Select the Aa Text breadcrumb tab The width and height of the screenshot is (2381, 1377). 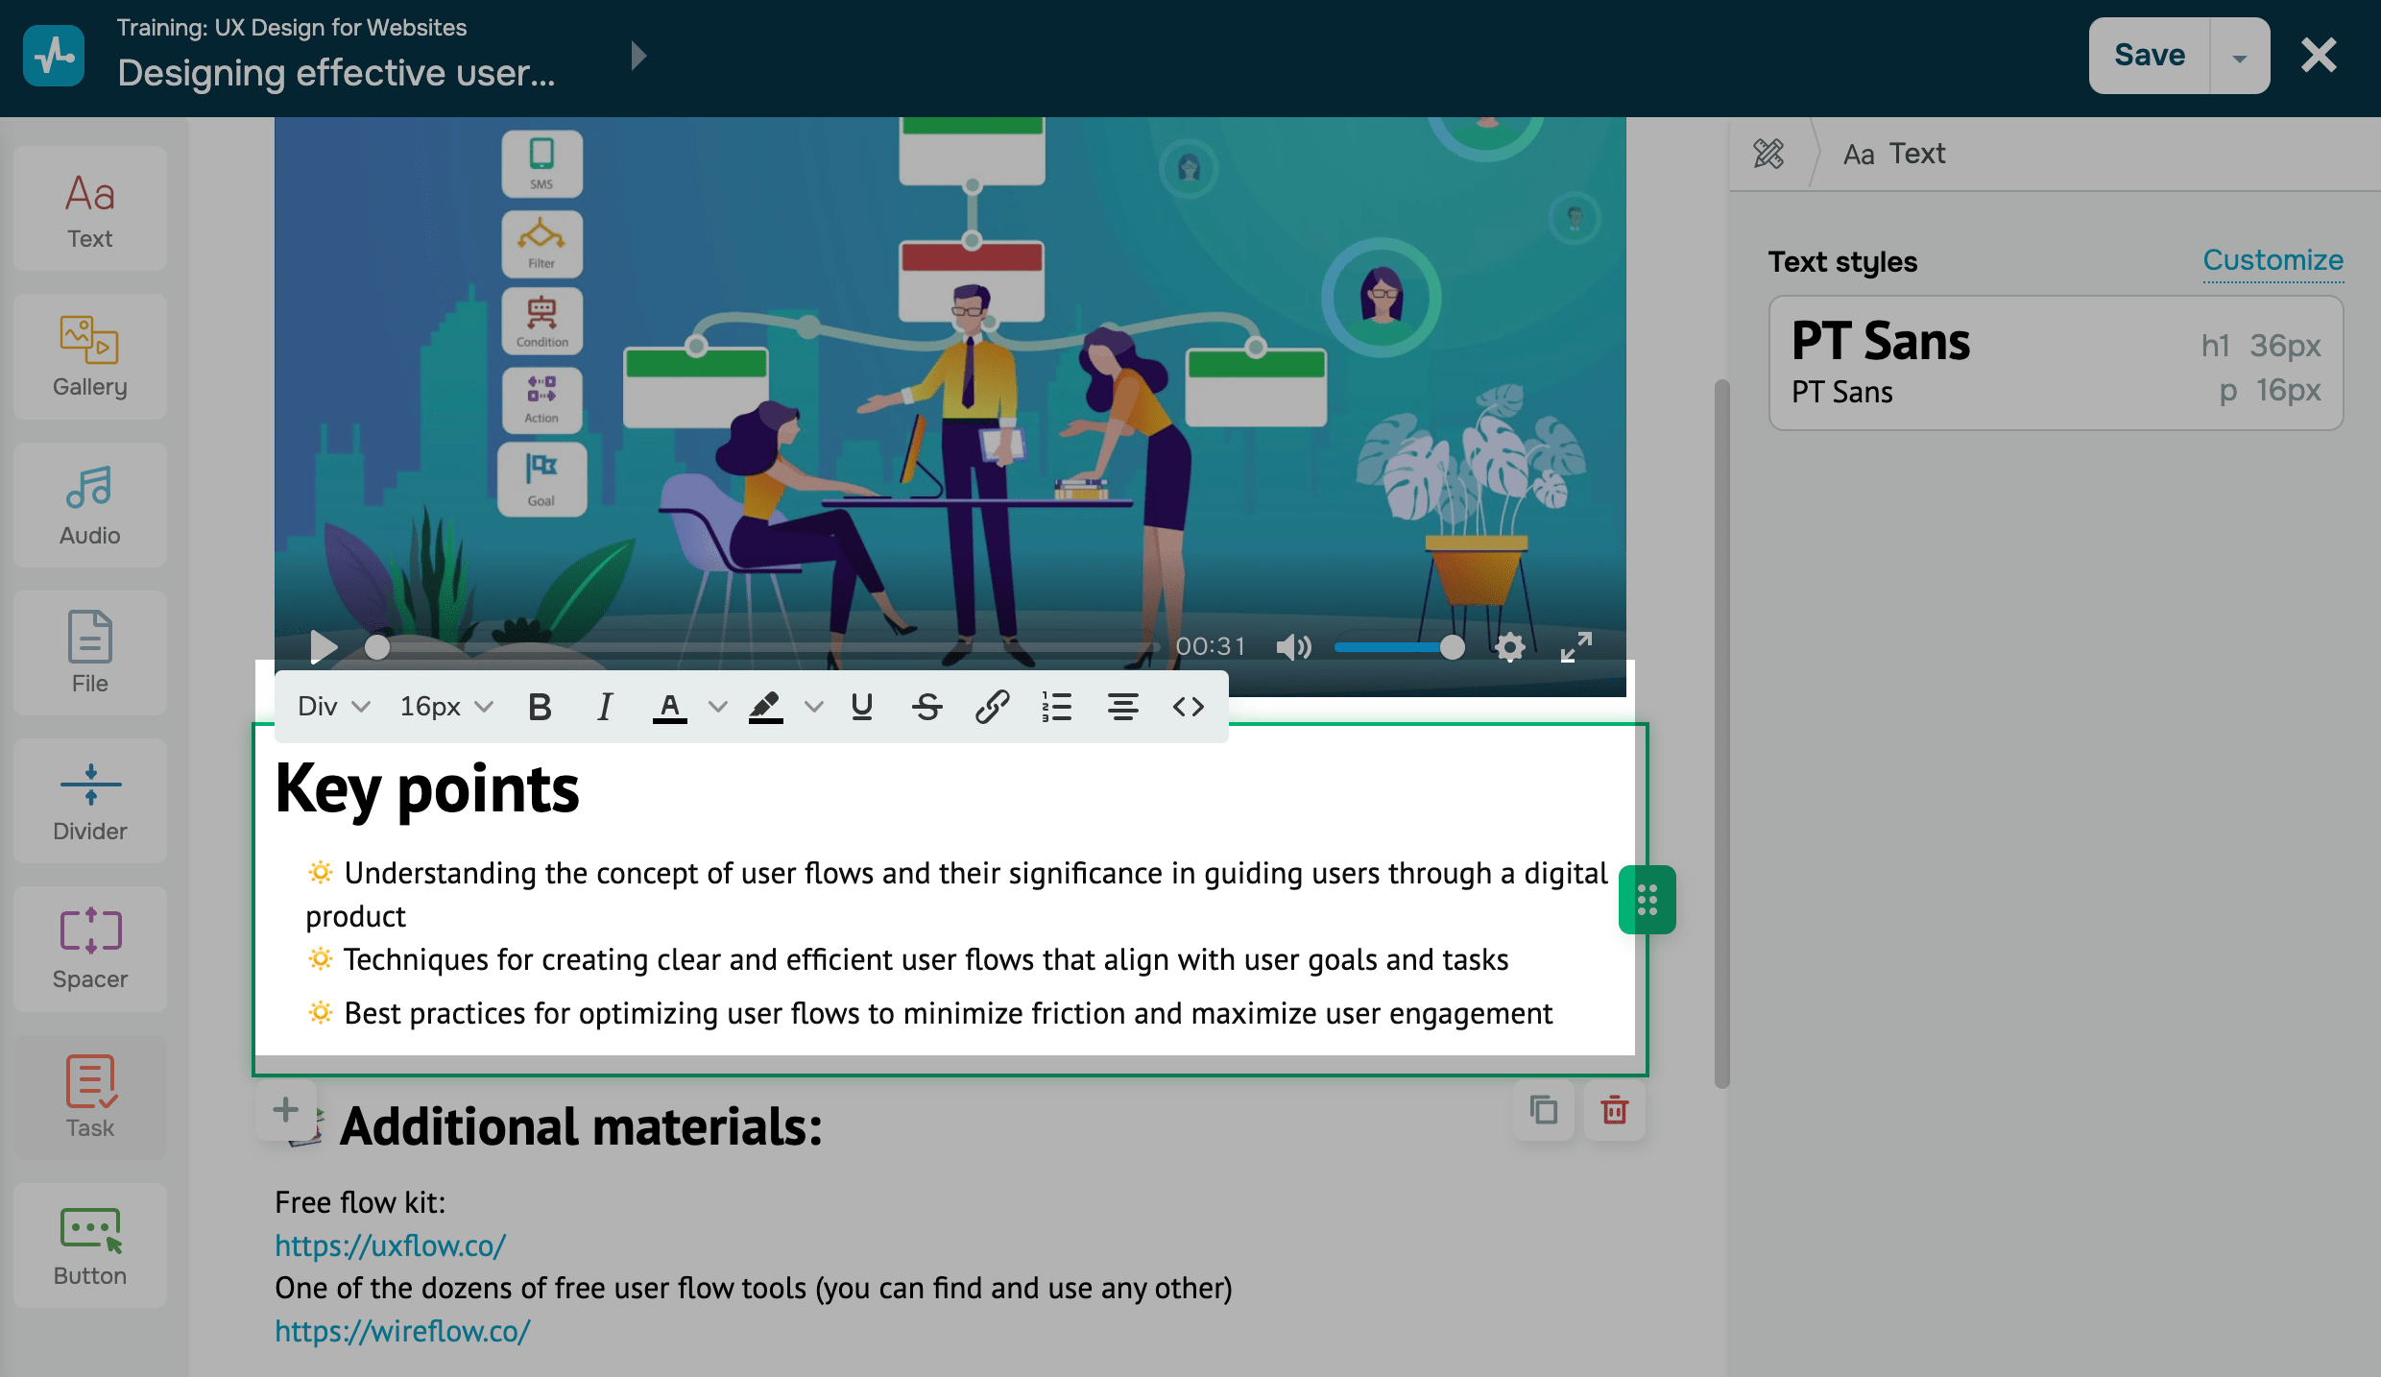(1894, 154)
